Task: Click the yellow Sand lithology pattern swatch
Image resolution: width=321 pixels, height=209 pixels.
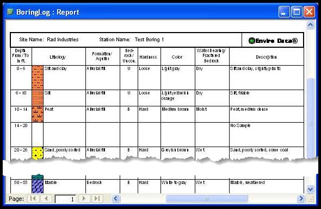Action: [38, 153]
